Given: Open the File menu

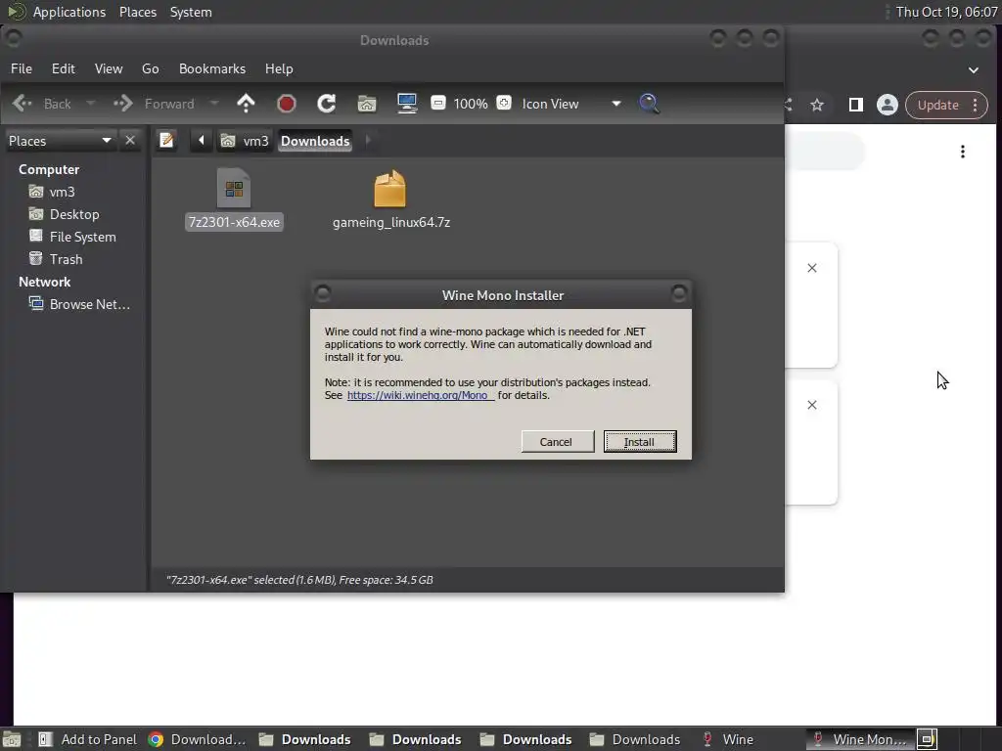Looking at the screenshot, I should (22, 68).
